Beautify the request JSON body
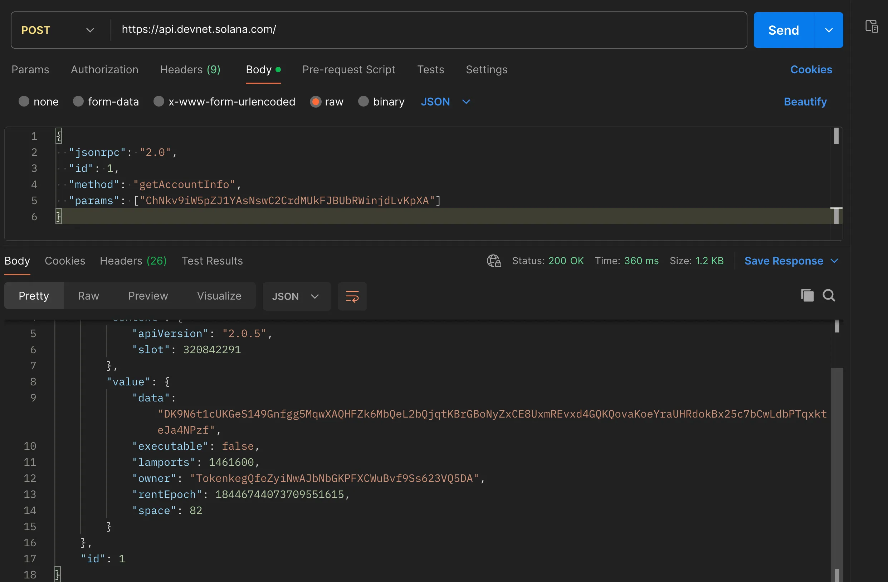 805,102
